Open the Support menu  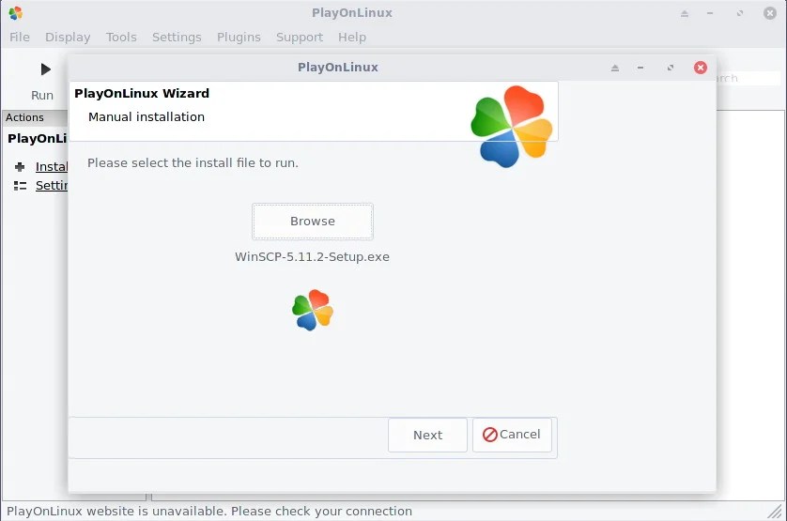(300, 38)
